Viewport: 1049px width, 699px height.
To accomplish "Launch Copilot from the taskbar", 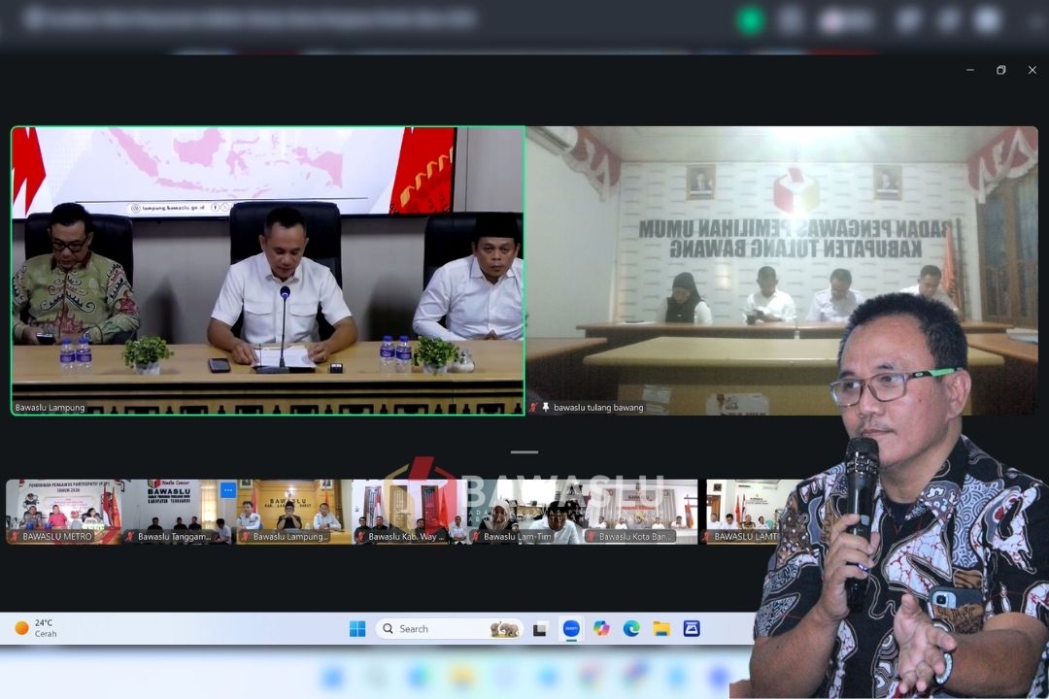I will pyautogui.click(x=601, y=629).
